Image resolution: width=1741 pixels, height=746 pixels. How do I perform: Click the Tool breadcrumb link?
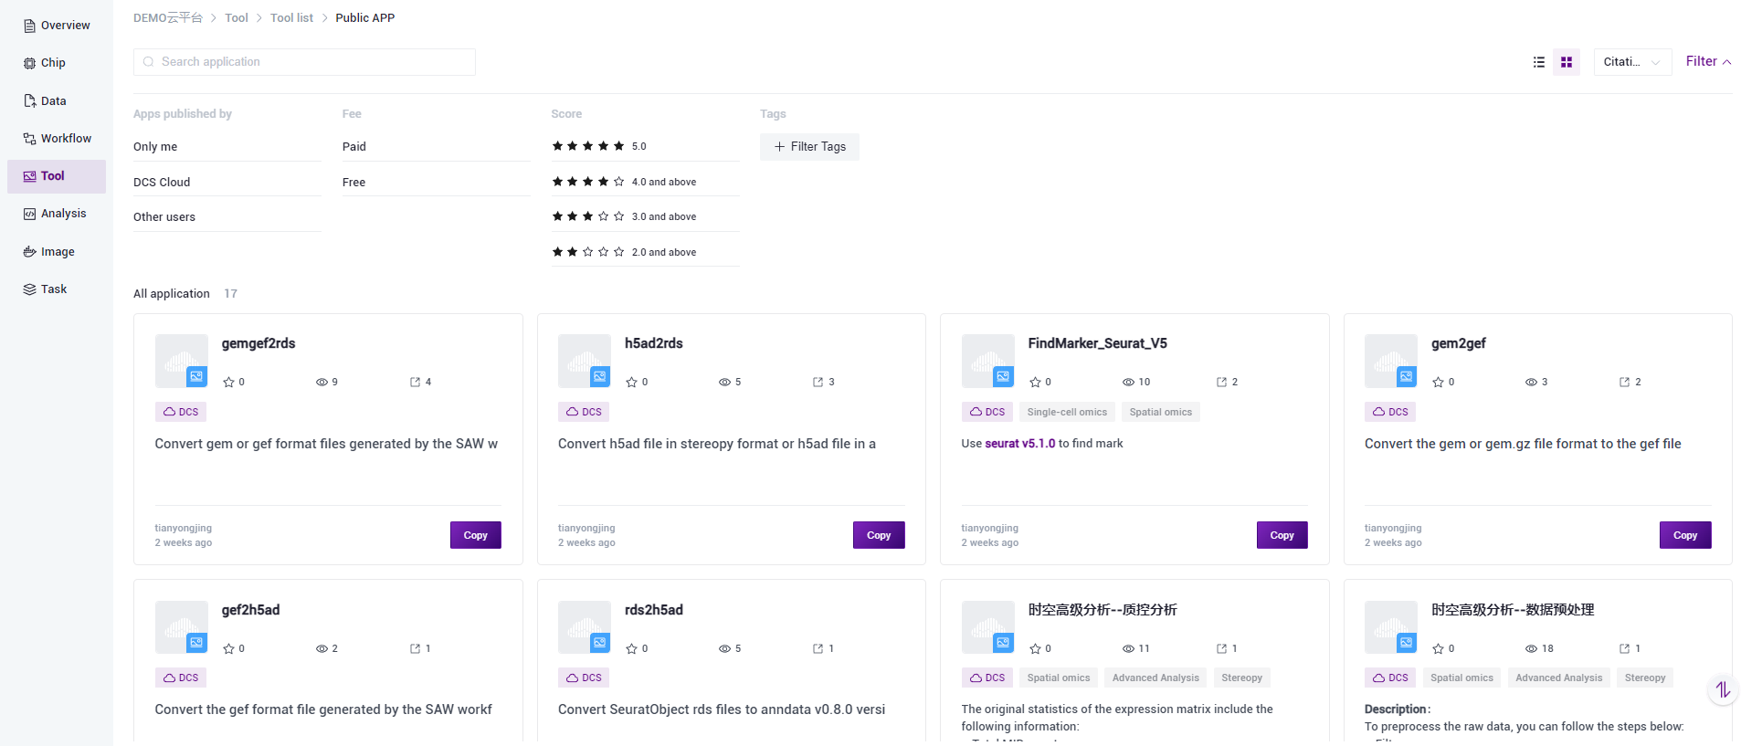click(237, 18)
